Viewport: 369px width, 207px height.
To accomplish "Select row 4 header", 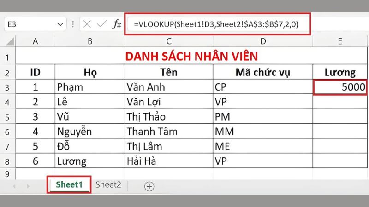I will (x=7, y=101).
